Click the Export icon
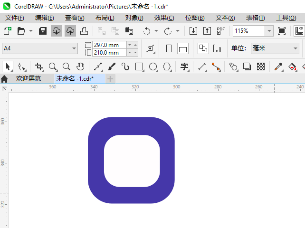305x228 pixels. point(207,31)
